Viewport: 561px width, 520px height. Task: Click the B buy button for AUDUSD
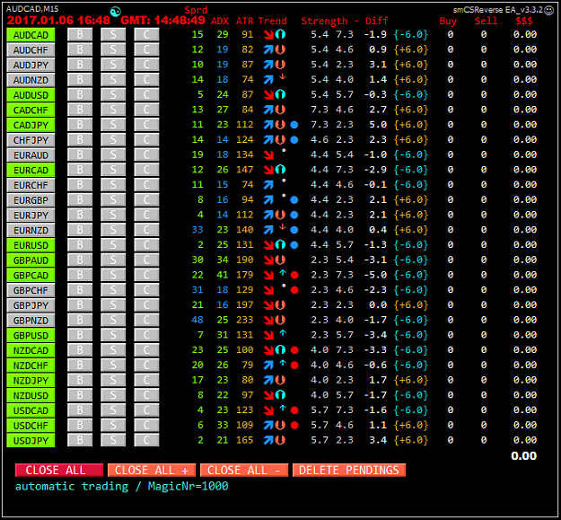pos(80,95)
